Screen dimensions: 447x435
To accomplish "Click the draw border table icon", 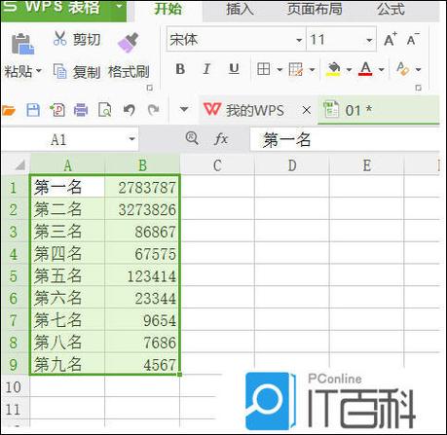I will click(296, 69).
